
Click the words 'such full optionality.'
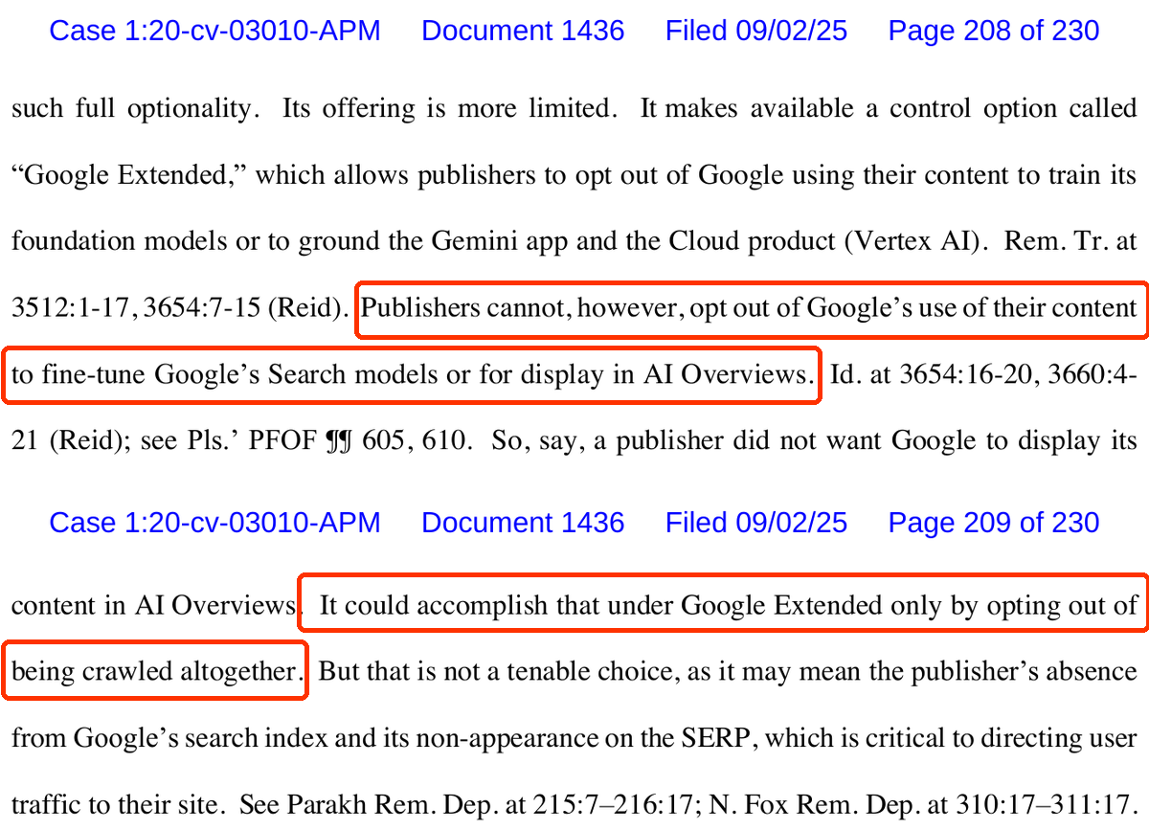click(136, 108)
